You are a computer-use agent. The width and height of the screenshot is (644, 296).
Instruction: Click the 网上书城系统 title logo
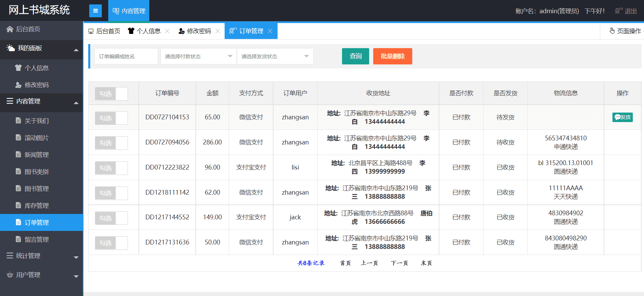click(x=39, y=10)
